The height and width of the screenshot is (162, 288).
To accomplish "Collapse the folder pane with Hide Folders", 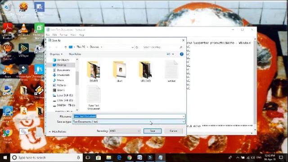I will tap(58, 132).
